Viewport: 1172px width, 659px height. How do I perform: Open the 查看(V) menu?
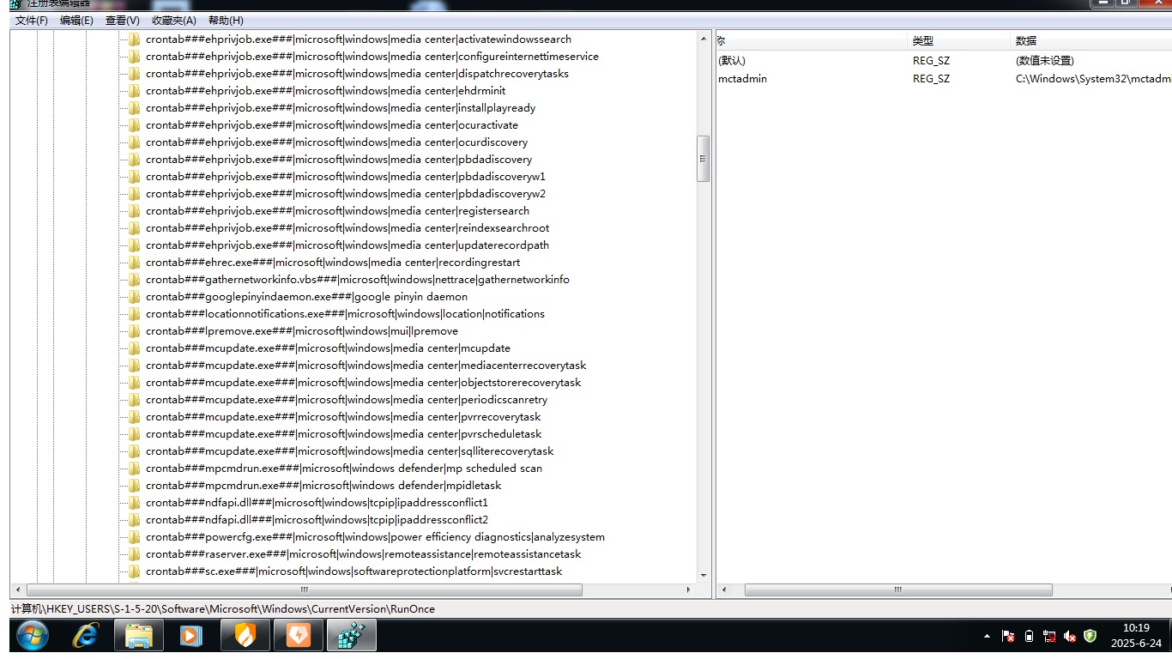pos(123,21)
